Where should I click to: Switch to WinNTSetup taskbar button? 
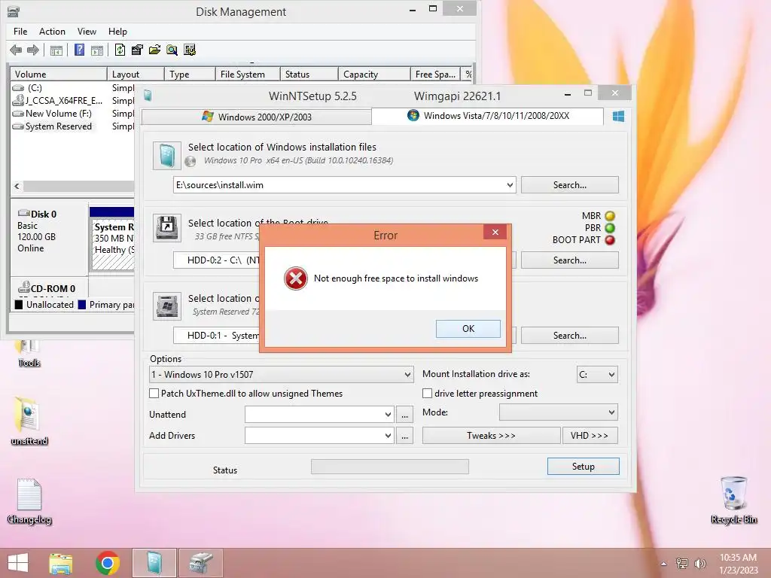tap(154, 563)
